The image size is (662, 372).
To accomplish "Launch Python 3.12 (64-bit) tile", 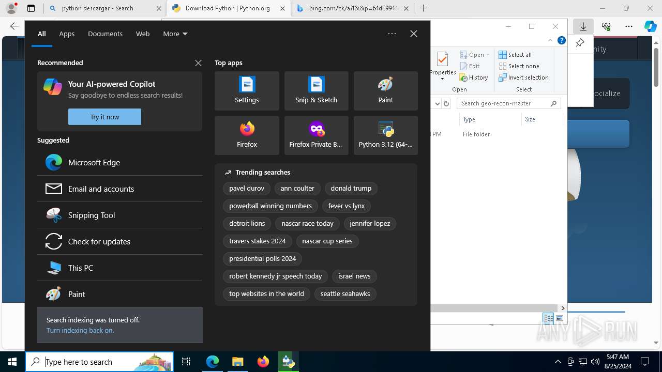I will click(385, 135).
